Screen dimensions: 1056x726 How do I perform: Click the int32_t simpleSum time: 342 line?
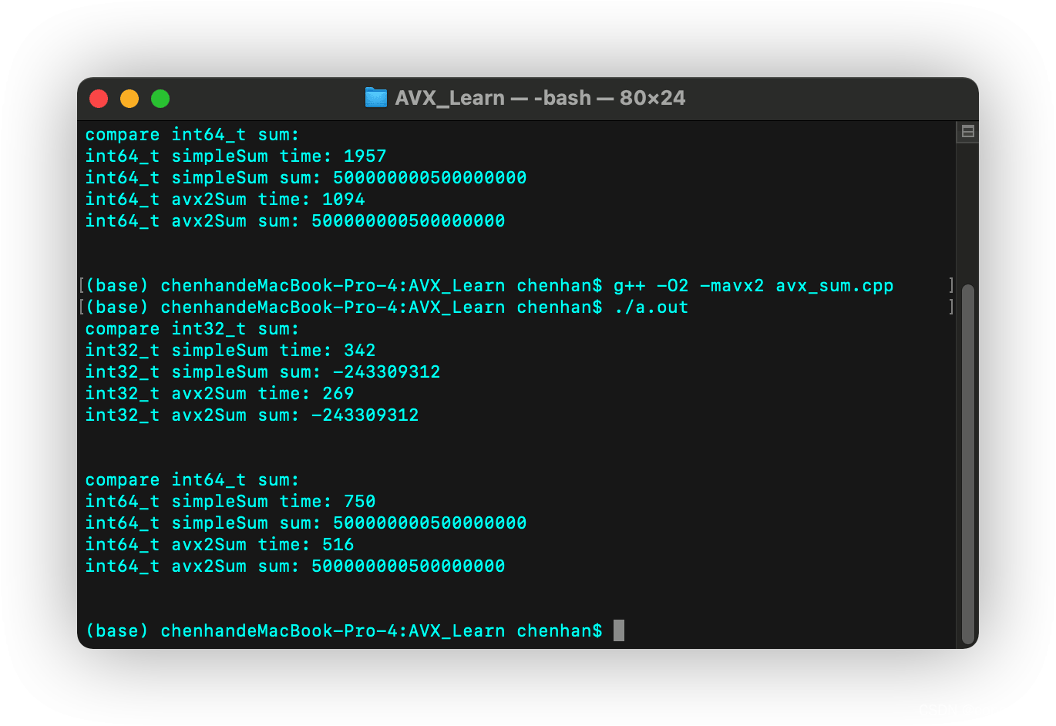click(x=230, y=351)
